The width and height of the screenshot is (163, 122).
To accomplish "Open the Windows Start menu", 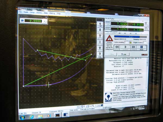I will point(23,117).
